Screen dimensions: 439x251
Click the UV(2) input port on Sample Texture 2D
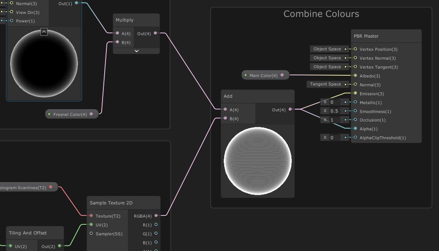click(x=91, y=225)
